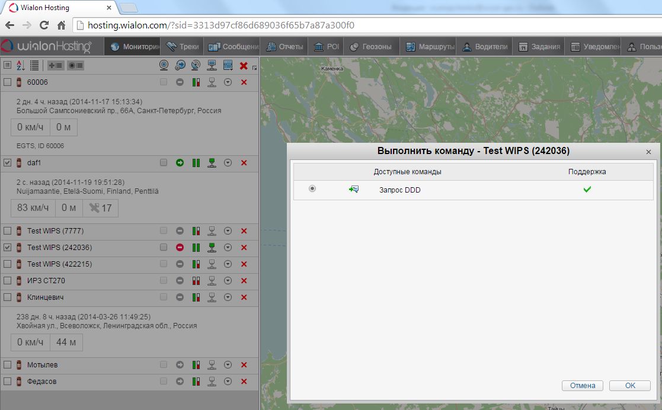
Task: Uncheck the daf1 unit checkbox
Action: click(x=8, y=163)
